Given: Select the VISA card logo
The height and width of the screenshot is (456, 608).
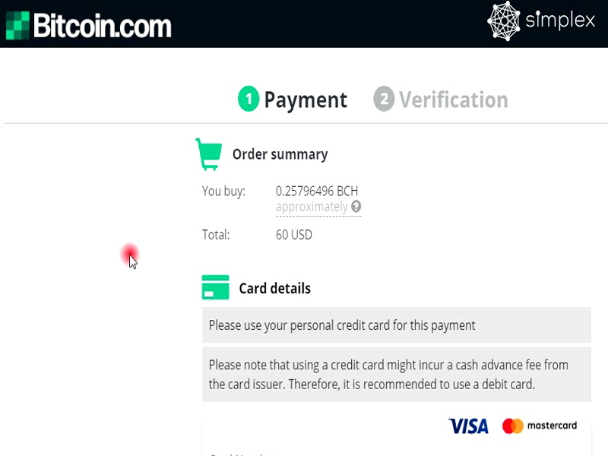Looking at the screenshot, I should 468,426.
